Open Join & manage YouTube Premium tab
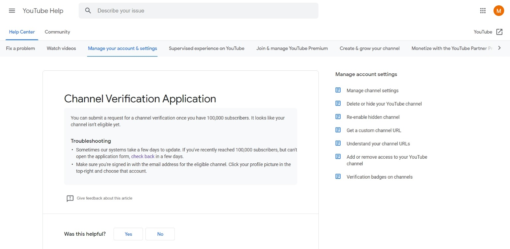The image size is (510, 249). pos(292,48)
